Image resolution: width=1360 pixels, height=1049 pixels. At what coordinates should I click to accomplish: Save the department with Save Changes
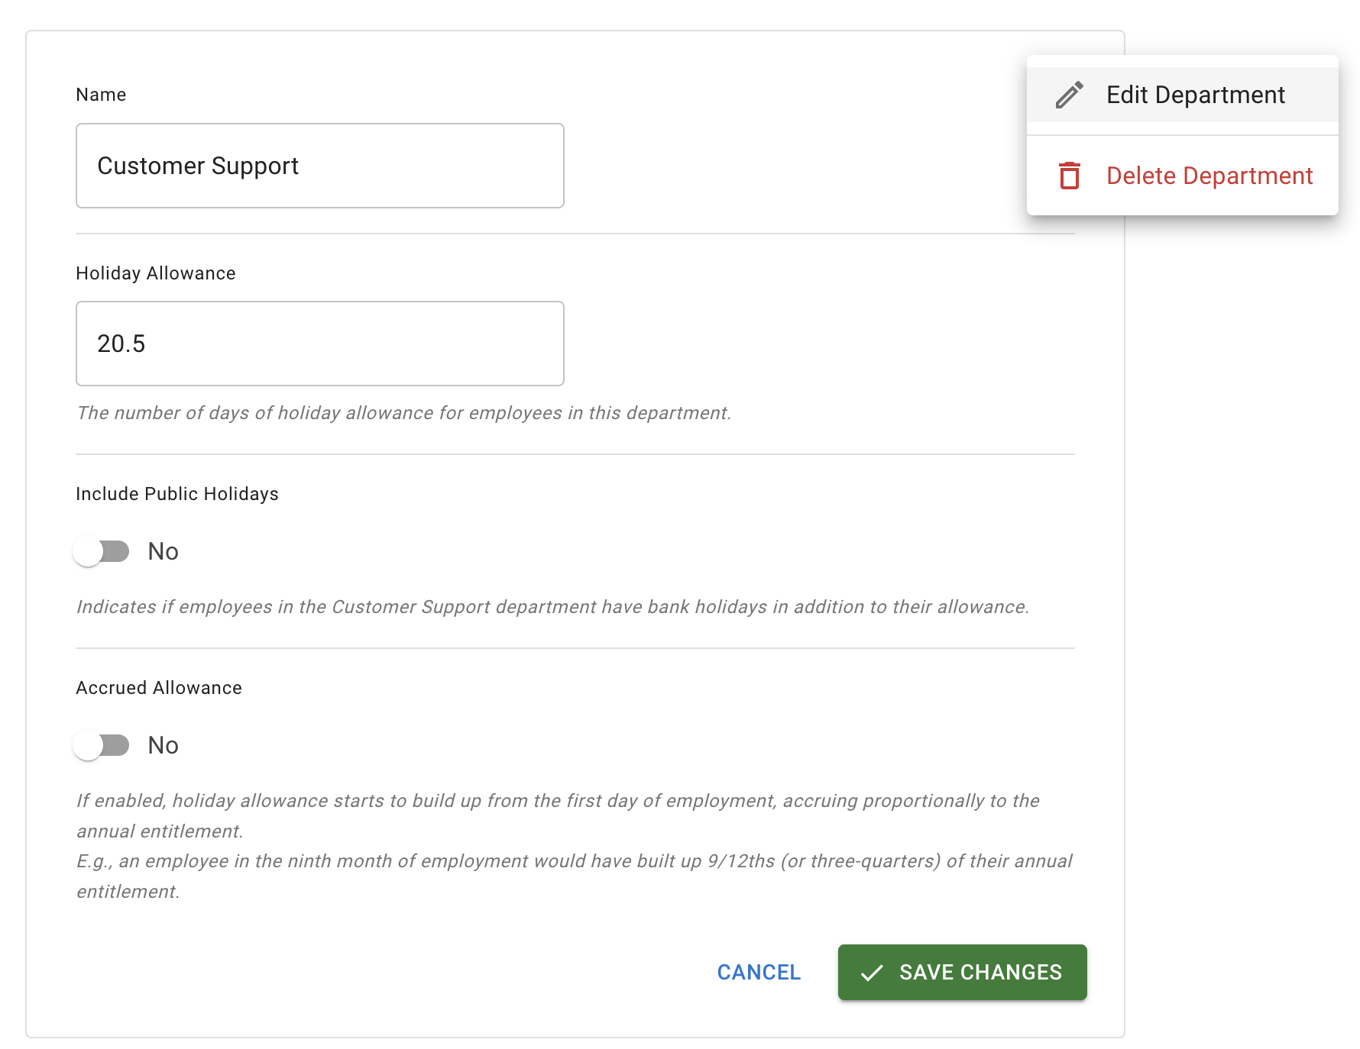coord(962,972)
